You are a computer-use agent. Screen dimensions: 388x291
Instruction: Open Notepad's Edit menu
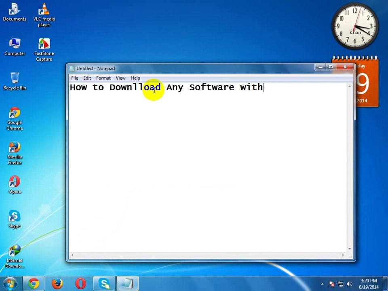tap(87, 78)
